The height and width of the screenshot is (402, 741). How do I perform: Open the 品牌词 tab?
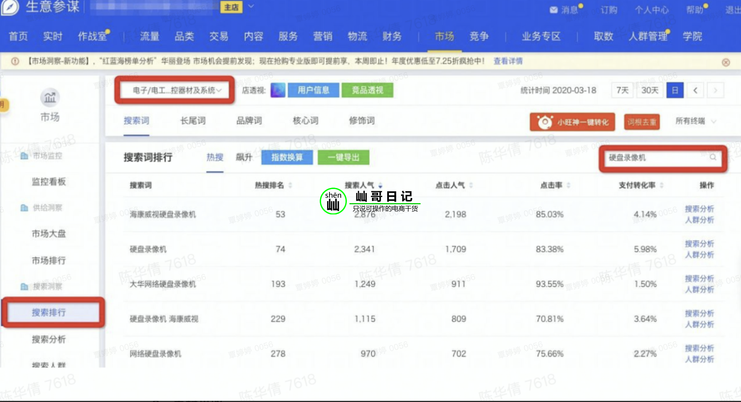pyautogui.click(x=249, y=121)
